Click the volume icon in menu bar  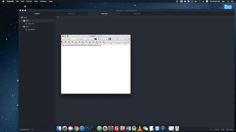tap(196, 1)
